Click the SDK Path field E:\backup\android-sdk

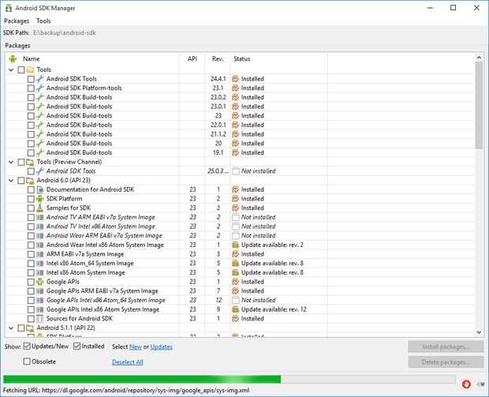click(x=65, y=33)
